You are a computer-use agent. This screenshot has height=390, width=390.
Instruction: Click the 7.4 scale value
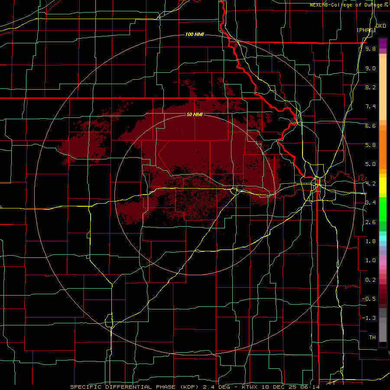[370, 107]
